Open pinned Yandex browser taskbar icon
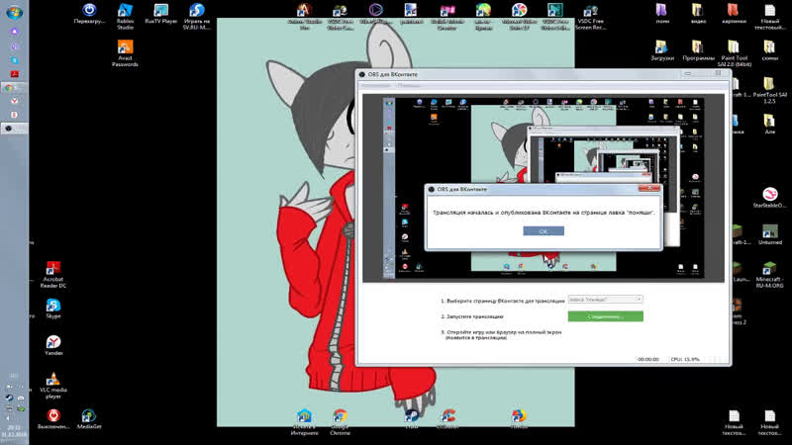This screenshot has height=445, width=792. (x=15, y=101)
